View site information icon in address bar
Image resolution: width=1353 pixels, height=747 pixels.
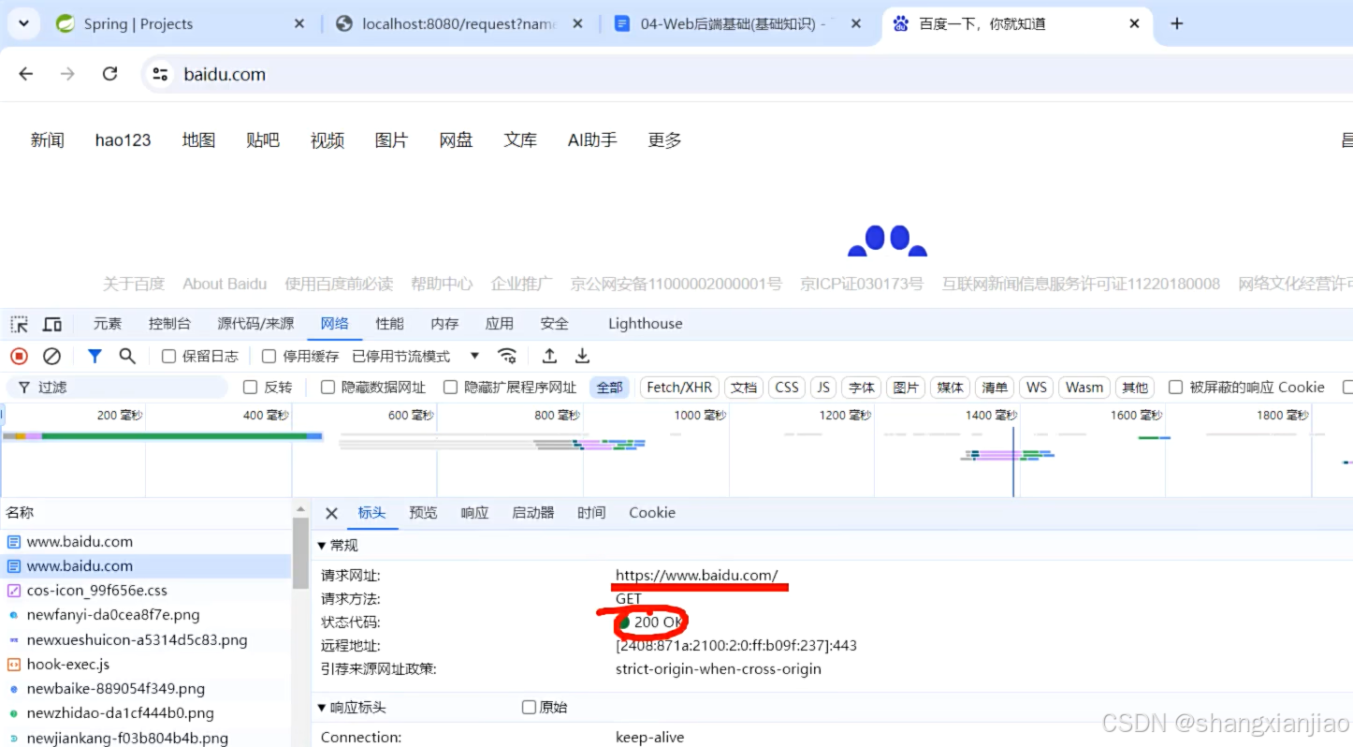click(x=161, y=75)
